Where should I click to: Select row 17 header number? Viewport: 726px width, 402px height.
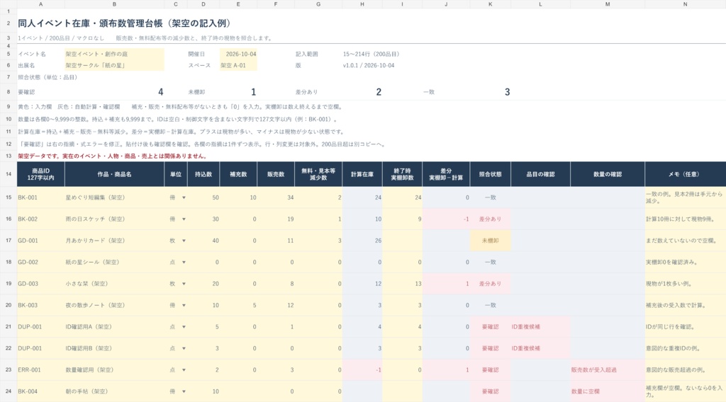tap(9, 241)
